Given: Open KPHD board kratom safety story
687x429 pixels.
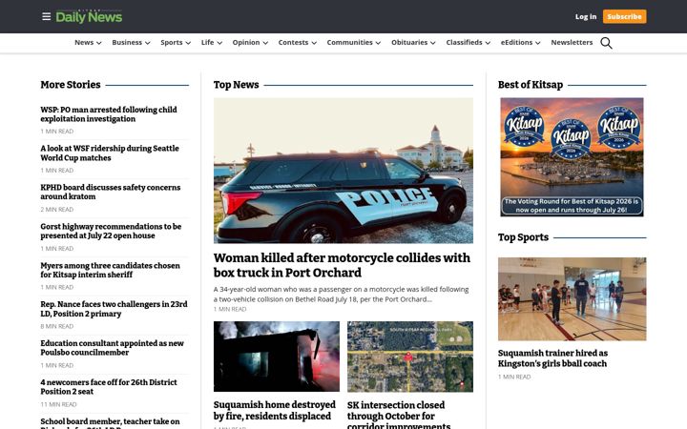Looking at the screenshot, I should (x=111, y=192).
